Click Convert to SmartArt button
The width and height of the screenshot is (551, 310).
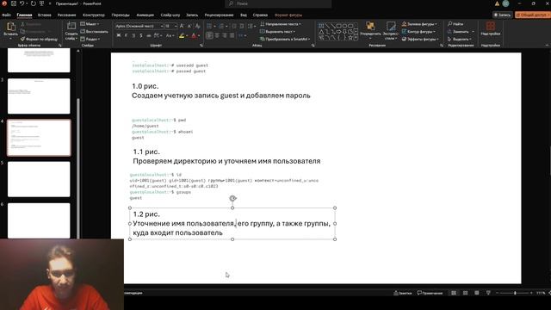coord(285,40)
